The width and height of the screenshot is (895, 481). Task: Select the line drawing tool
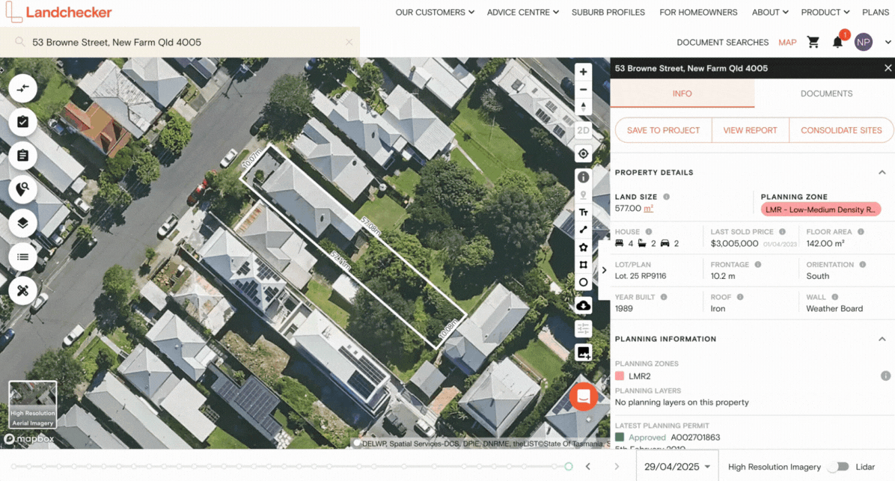tap(583, 230)
